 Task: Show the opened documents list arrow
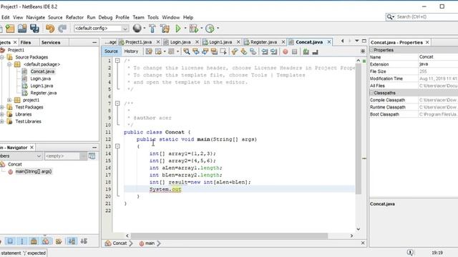(x=357, y=41)
